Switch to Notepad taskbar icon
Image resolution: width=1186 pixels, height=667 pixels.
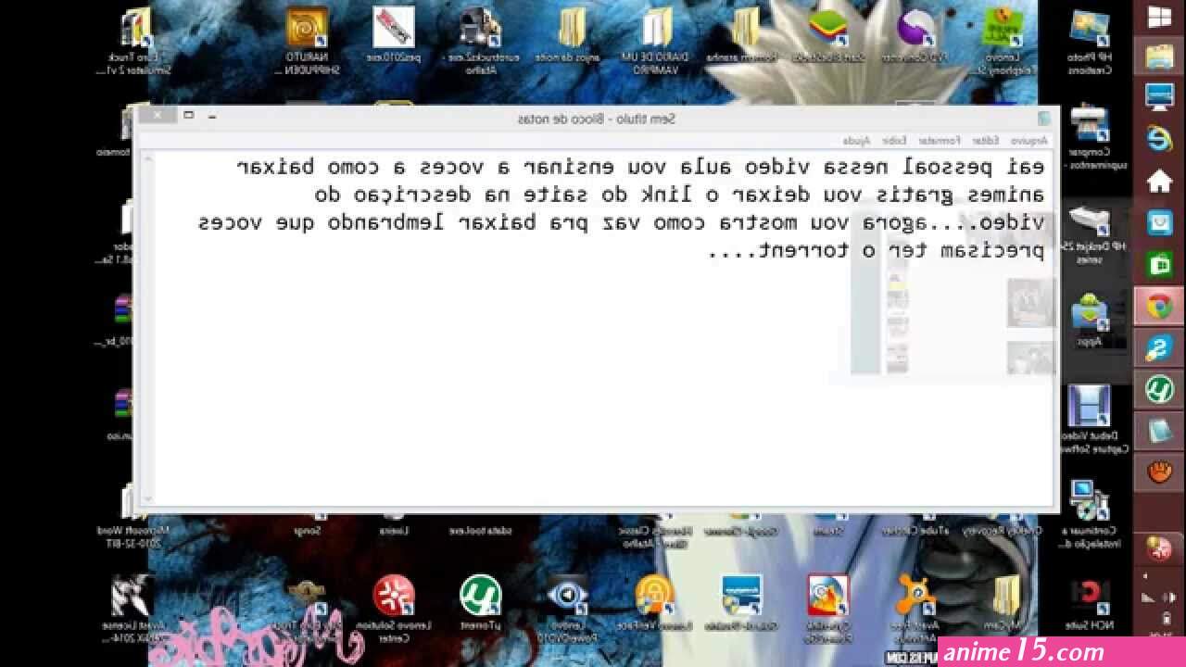click(x=1159, y=431)
